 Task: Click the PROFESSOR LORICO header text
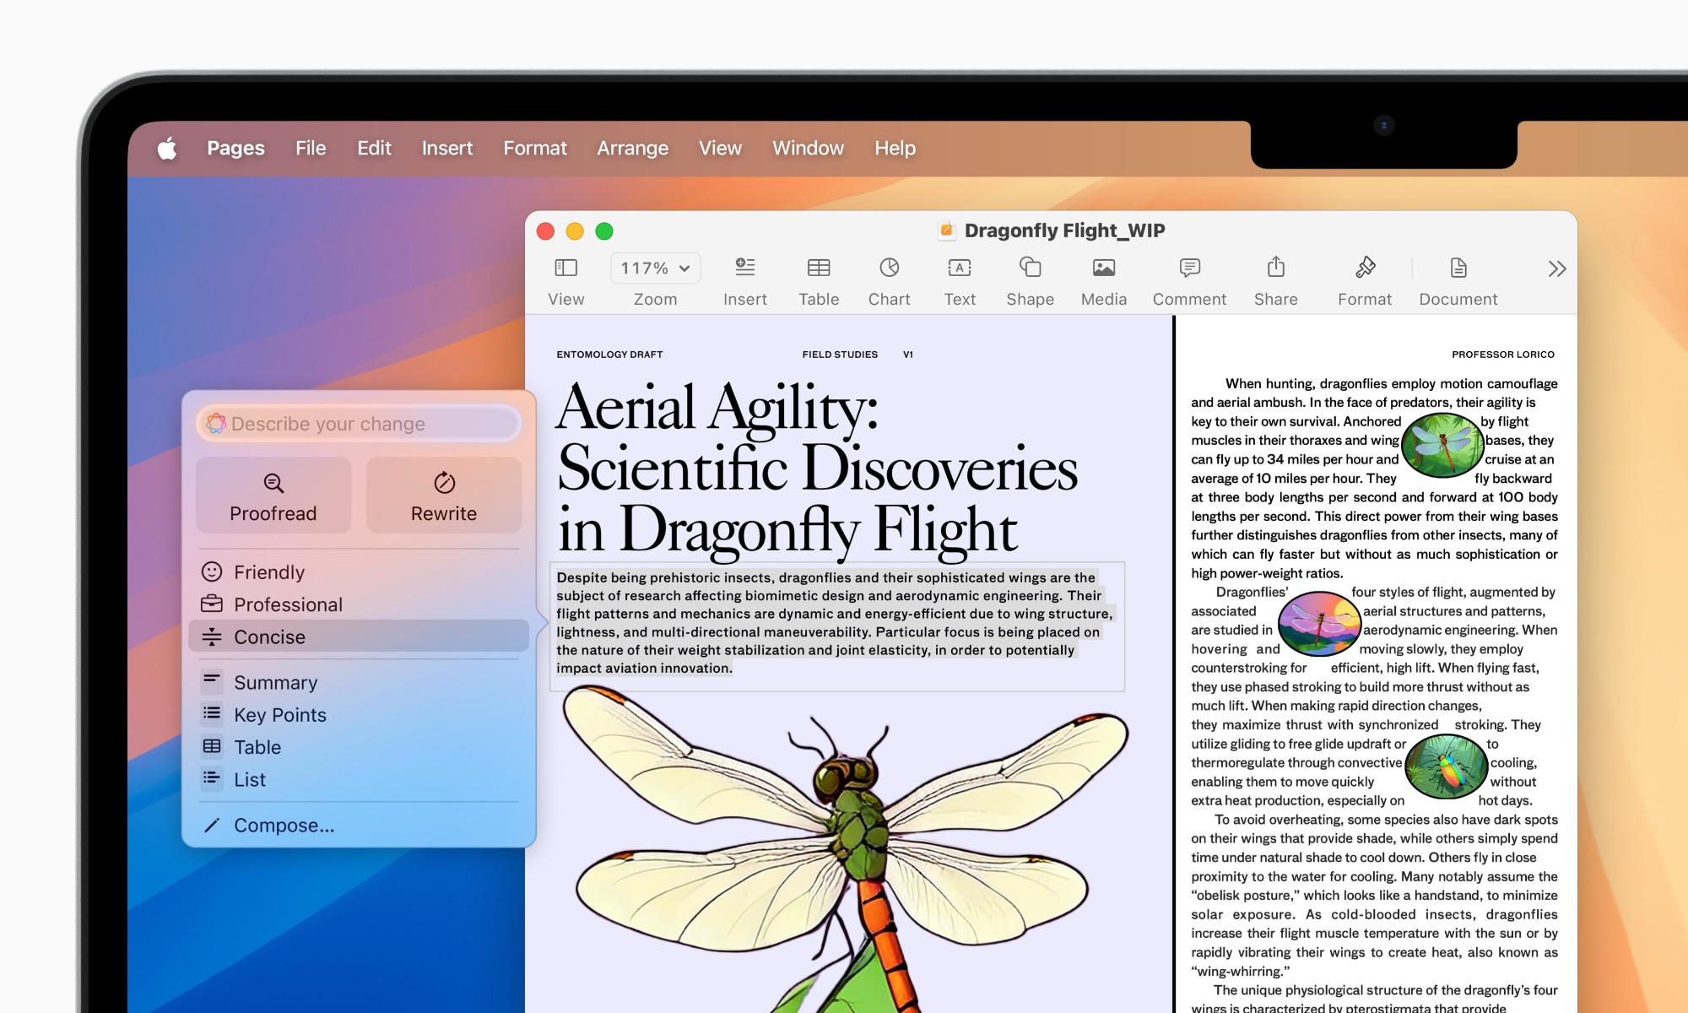[1502, 355]
